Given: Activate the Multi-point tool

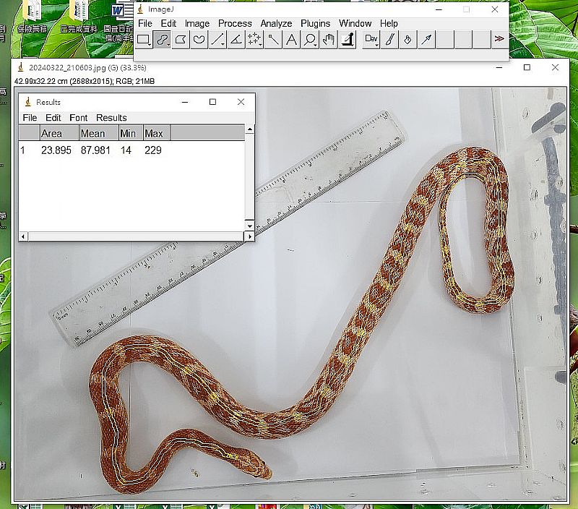Looking at the screenshot, I should pos(254,40).
